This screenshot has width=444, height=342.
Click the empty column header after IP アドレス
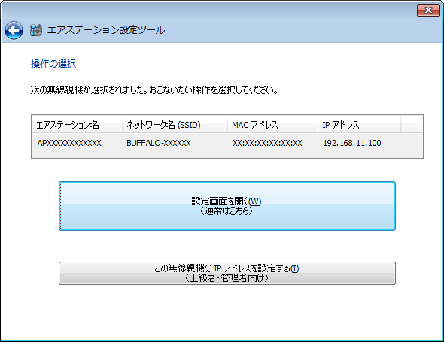412,125
